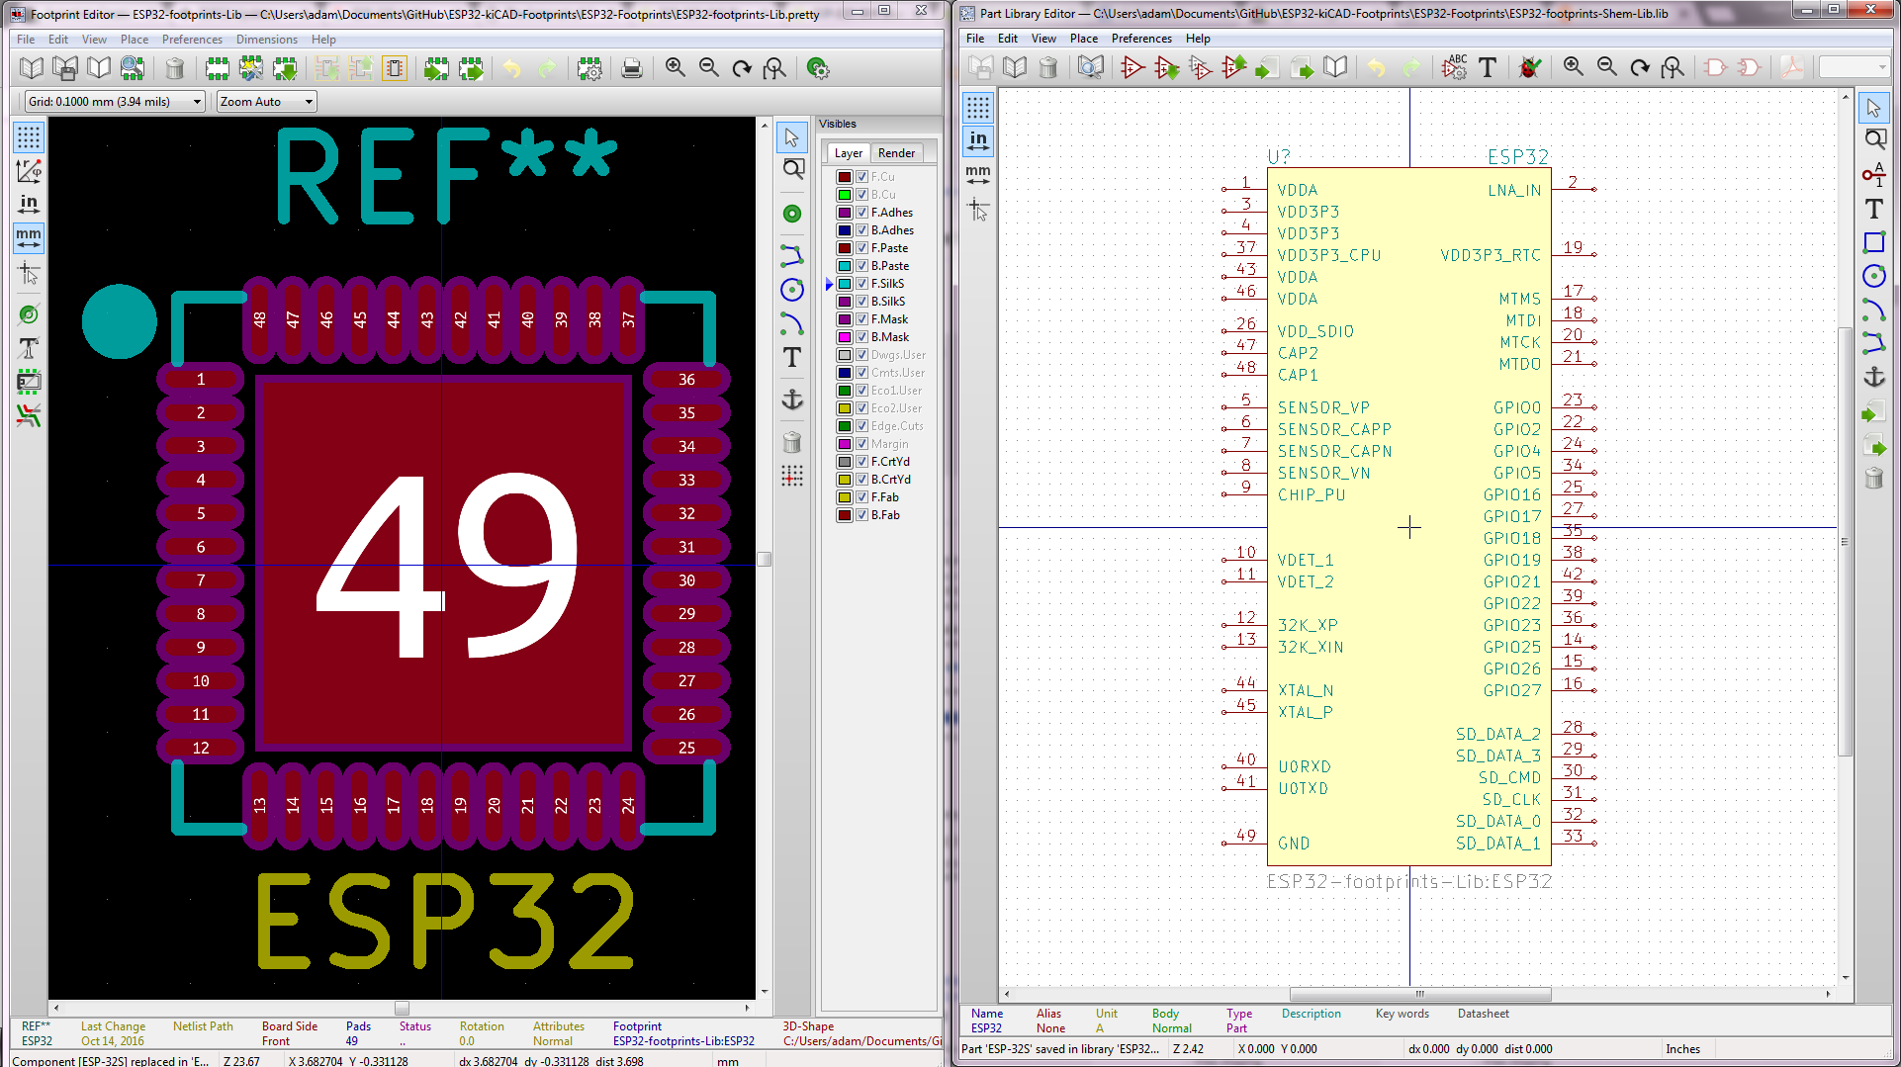Click trash icon in Footprint Editor toolbar
The image size is (1901, 1067).
pyautogui.click(x=175, y=68)
